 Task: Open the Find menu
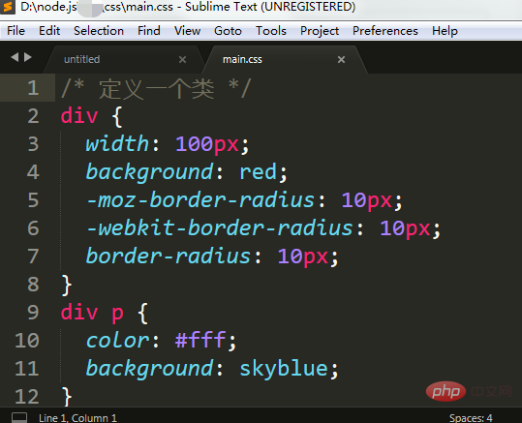tap(149, 31)
